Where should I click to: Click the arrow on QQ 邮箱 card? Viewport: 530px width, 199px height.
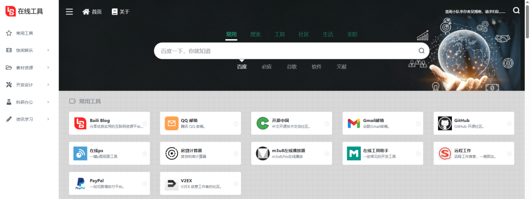tap(236, 124)
